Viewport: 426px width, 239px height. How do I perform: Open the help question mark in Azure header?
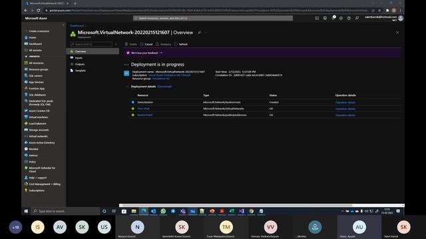[x=349, y=18]
